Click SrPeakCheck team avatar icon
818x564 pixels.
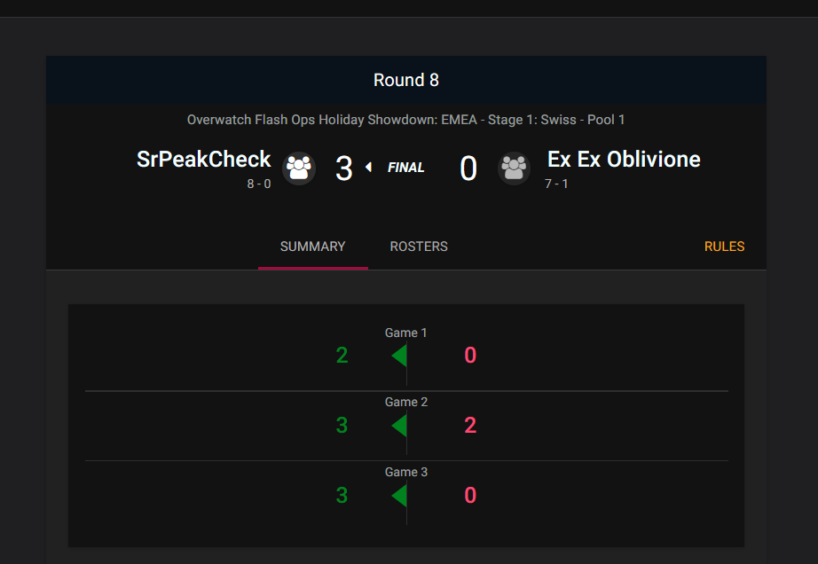point(299,168)
